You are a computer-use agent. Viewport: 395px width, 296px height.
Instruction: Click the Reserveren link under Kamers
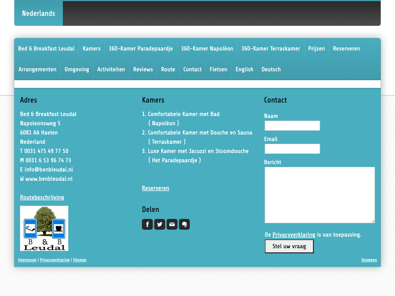[x=155, y=188]
